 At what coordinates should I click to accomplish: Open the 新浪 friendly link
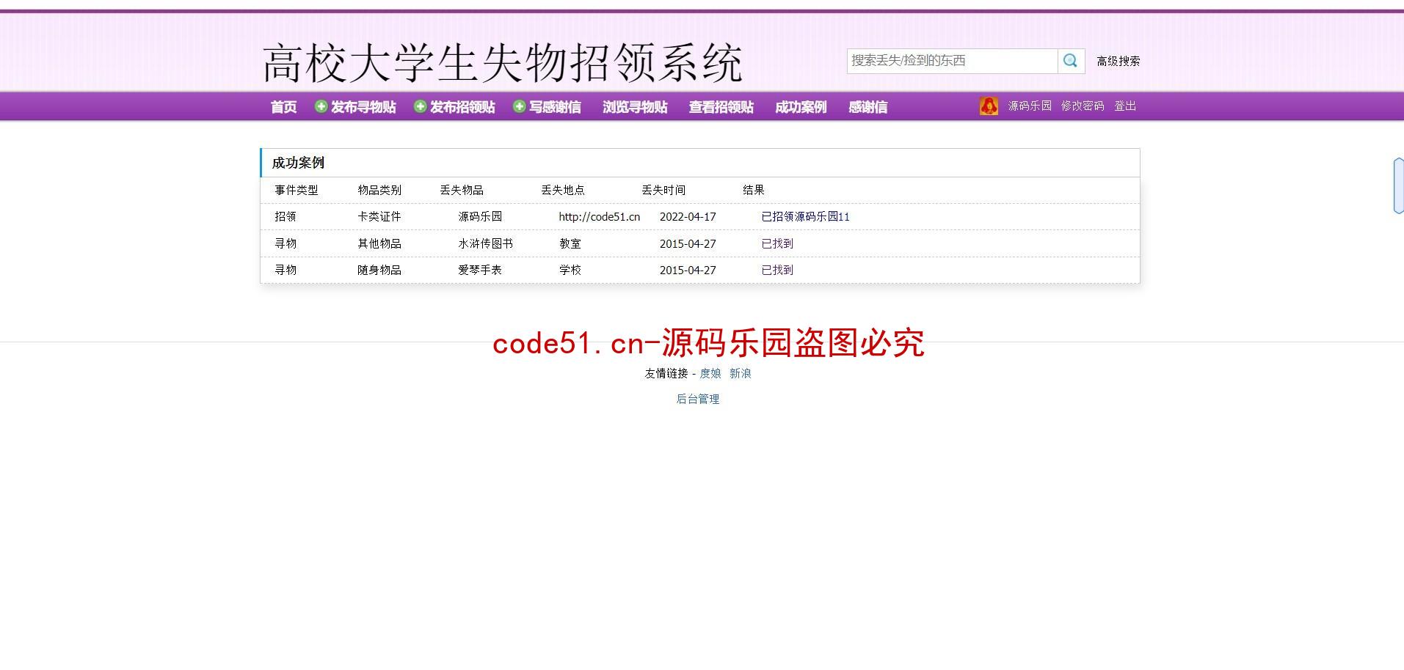[741, 373]
